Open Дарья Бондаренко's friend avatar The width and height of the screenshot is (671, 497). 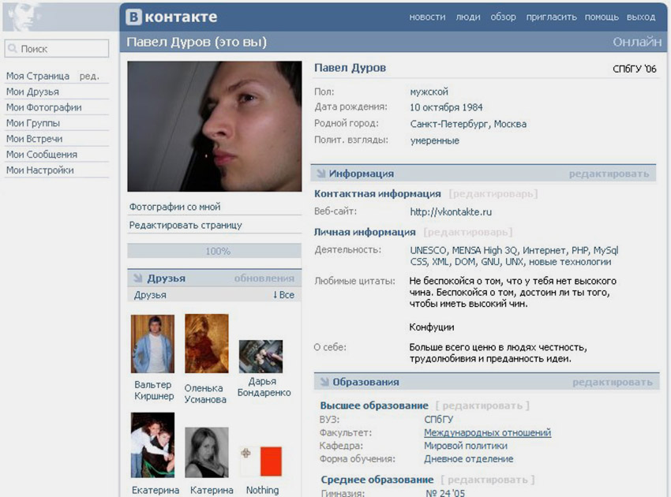[261, 357]
